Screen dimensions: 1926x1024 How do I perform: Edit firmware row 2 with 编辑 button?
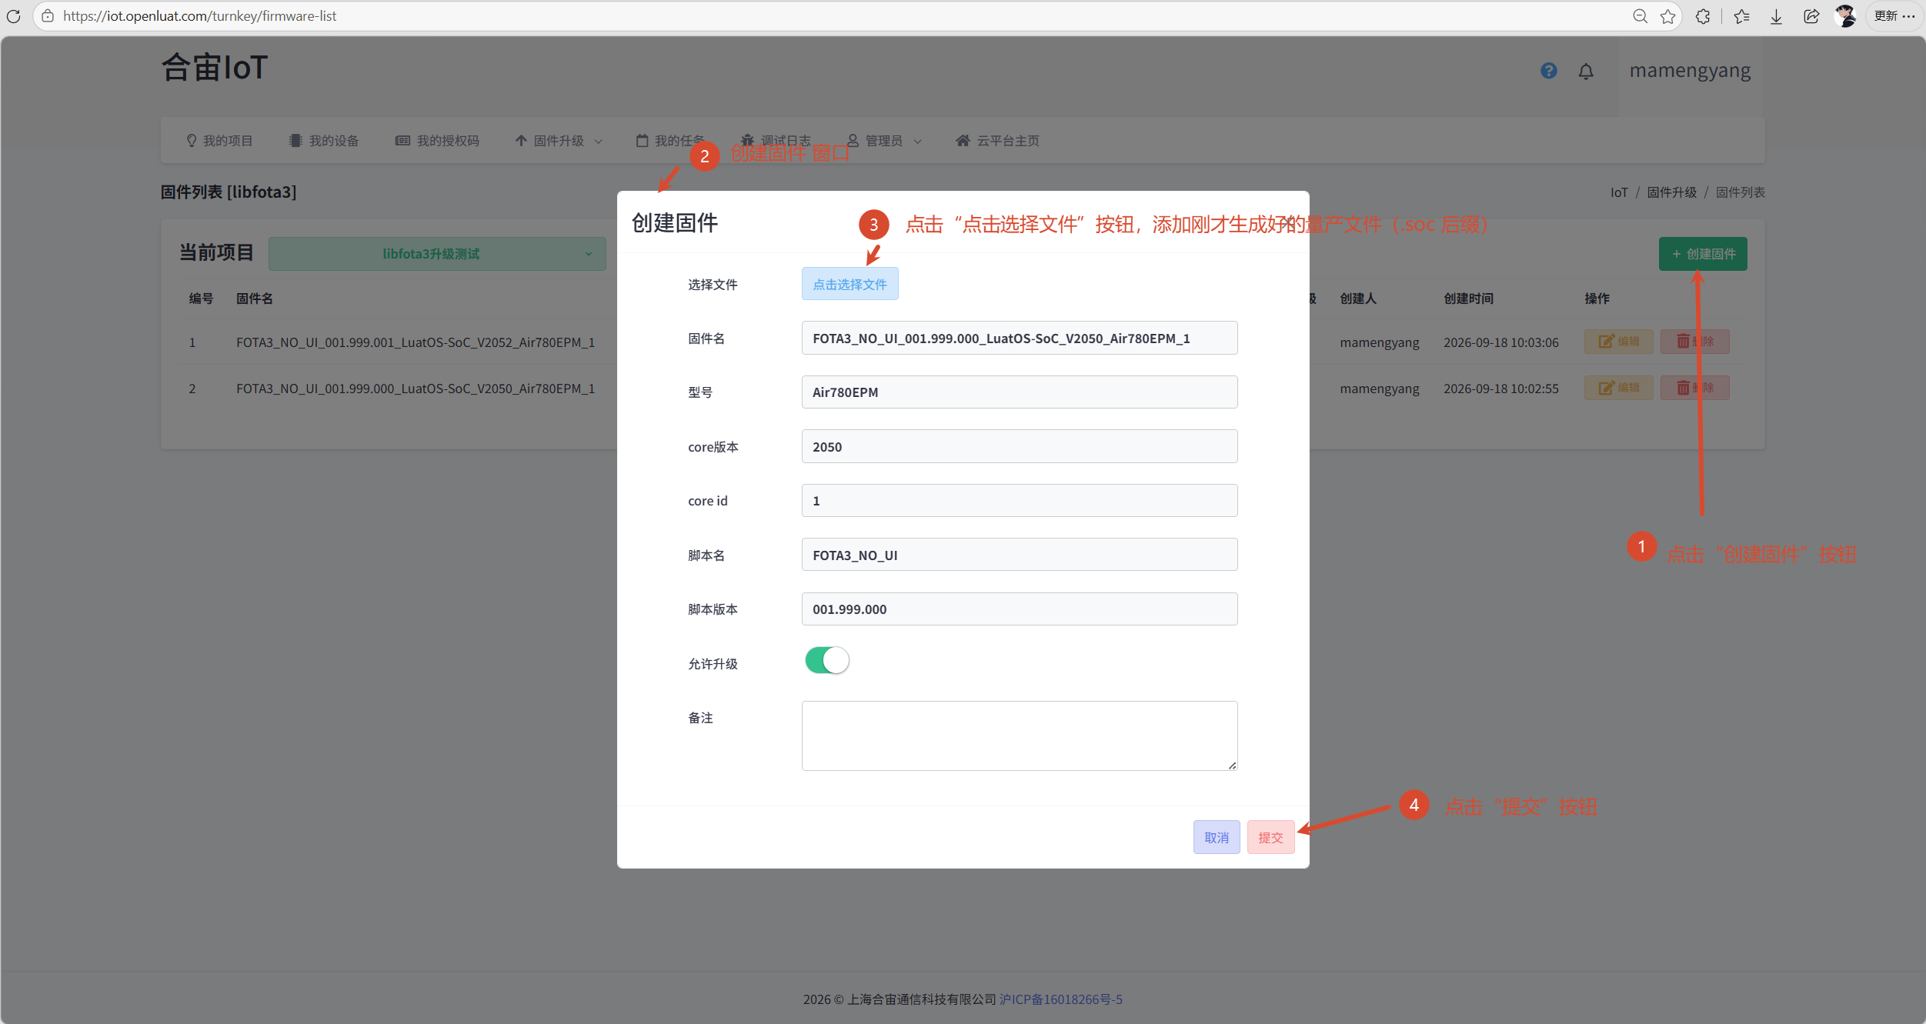[x=1618, y=388]
